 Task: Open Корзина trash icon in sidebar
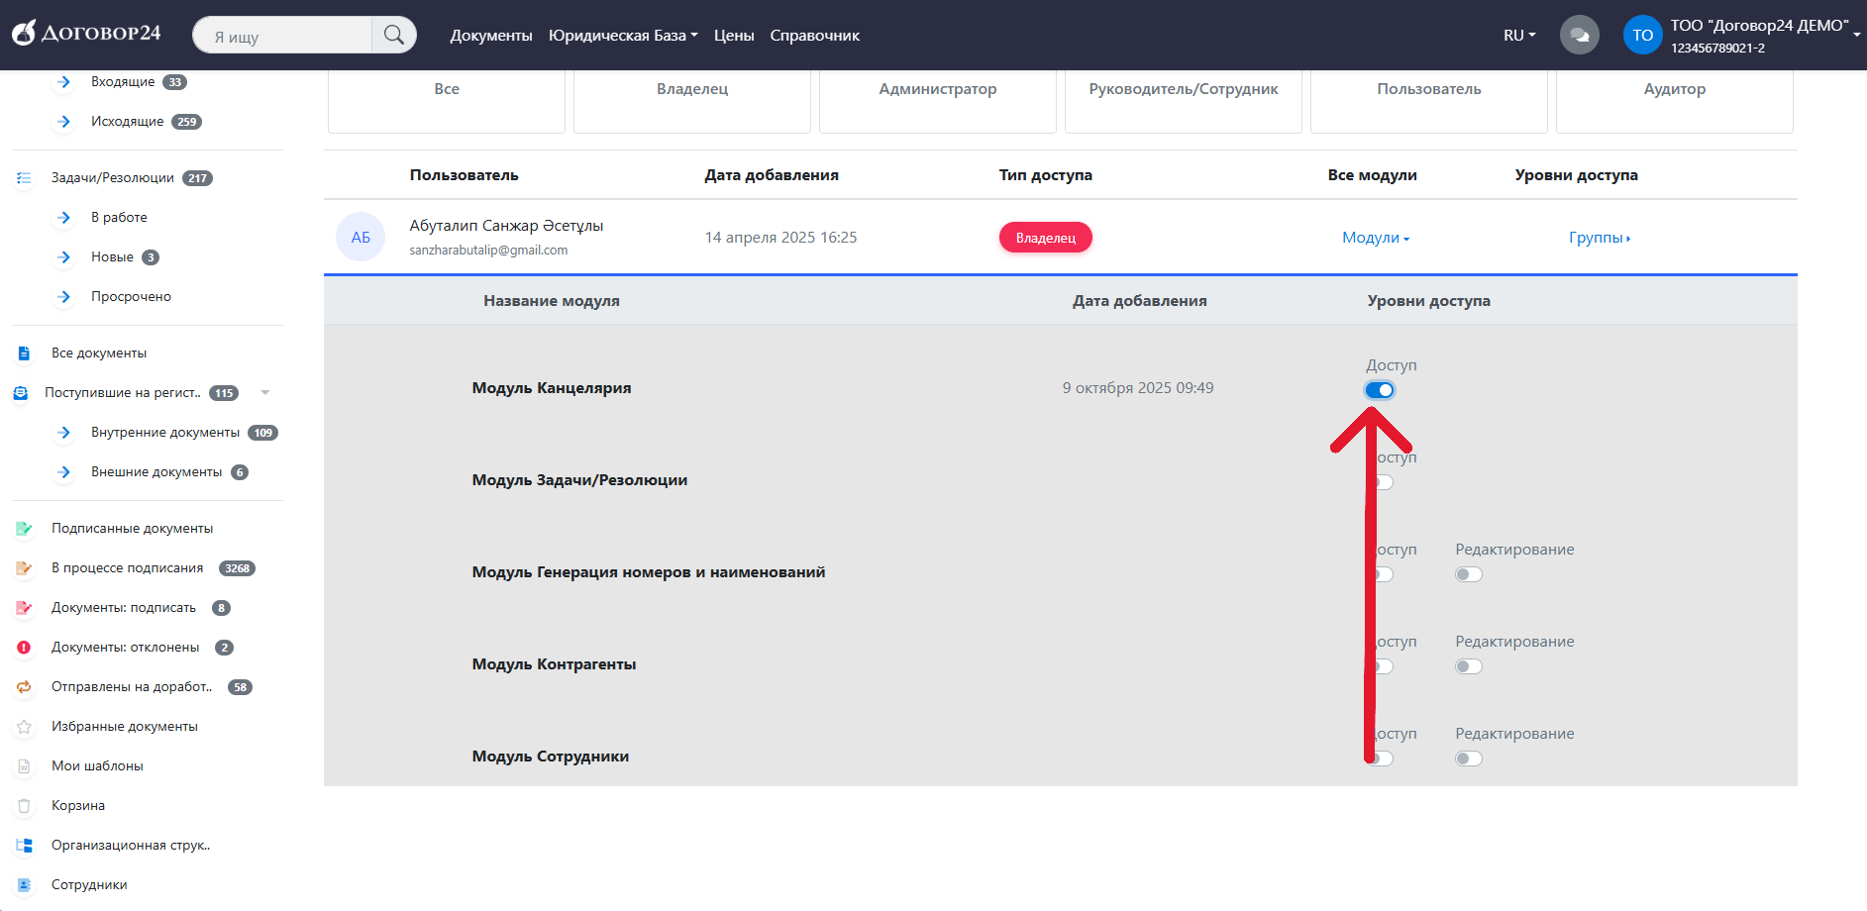tap(25, 806)
